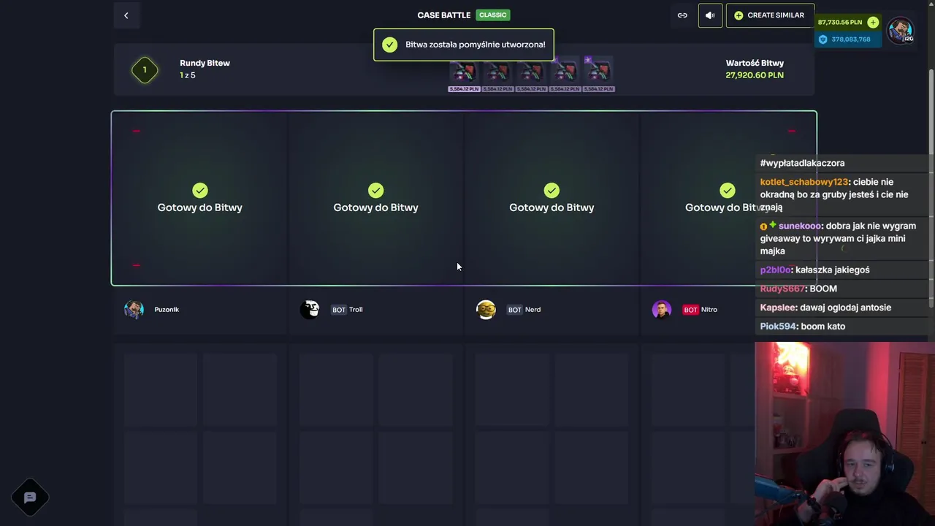935x526 pixels.
Task: Click the page scrollbar on the right edge
Action: point(931,190)
